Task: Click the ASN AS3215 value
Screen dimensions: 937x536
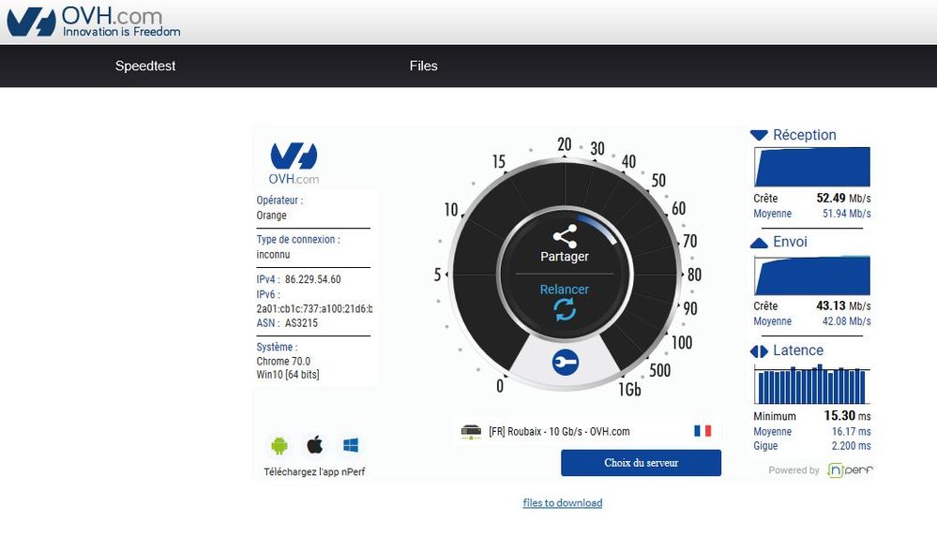Action: coord(301,323)
